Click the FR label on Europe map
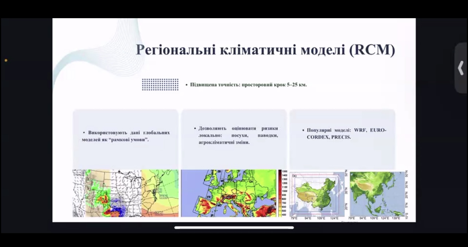Viewport: 468px width, 247px height. pyautogui.click(x=209, y=196)
